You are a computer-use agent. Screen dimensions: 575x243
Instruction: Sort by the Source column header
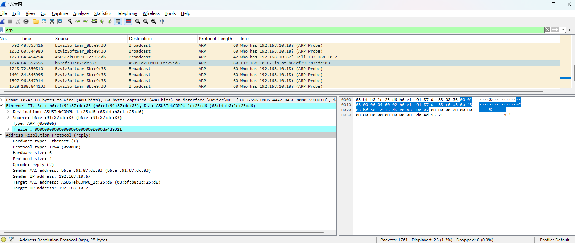click(91, 39)
